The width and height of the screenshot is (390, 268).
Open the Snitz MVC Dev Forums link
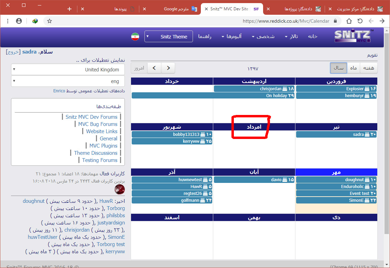coord(91,117)
